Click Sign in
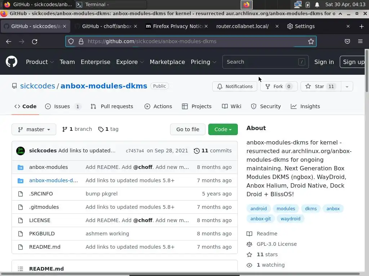The image size is (369, 276). click(x=324, y=62)
